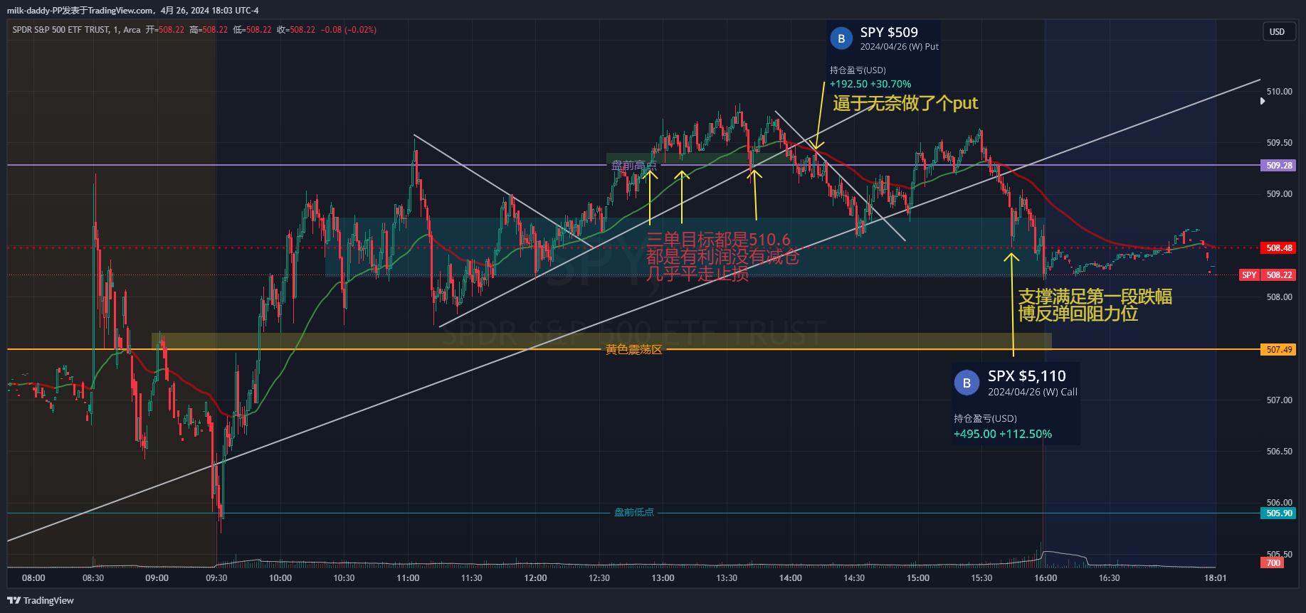Viewport: 1306px width, 613px height.
Task: Open the USD currency selector
Action: 1277,32
